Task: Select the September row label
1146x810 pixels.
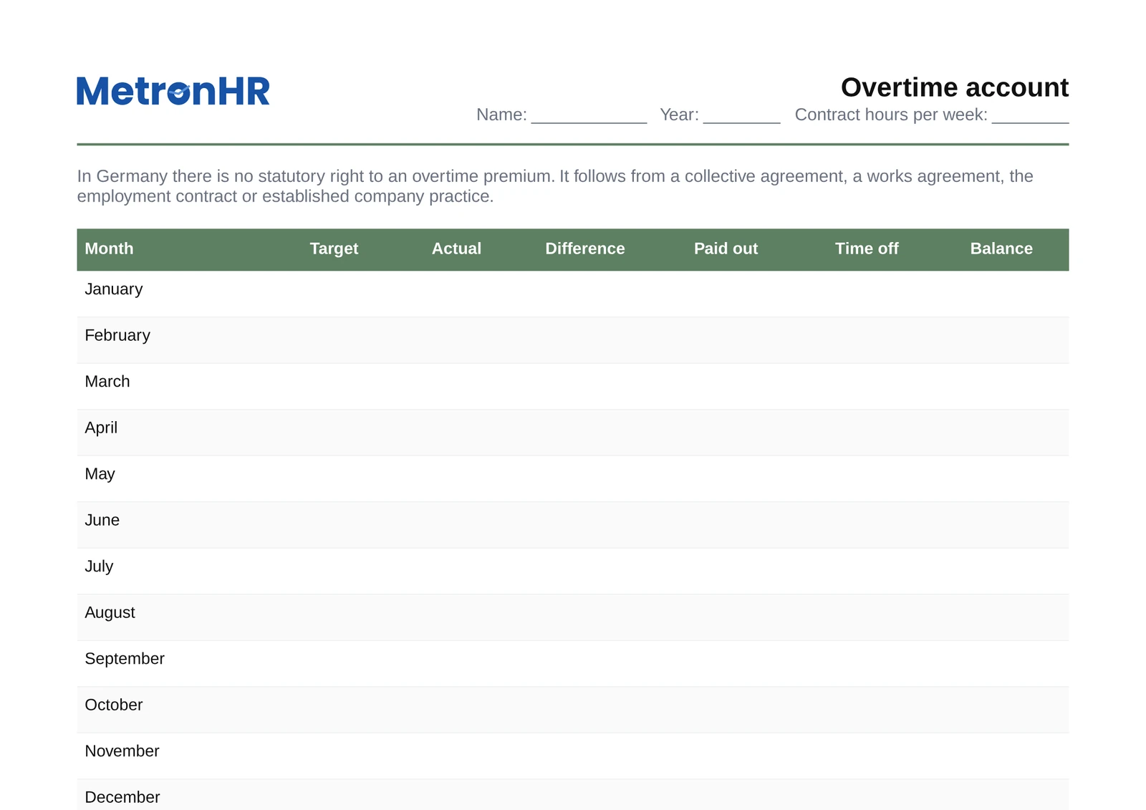Action: tap(125, 659)
